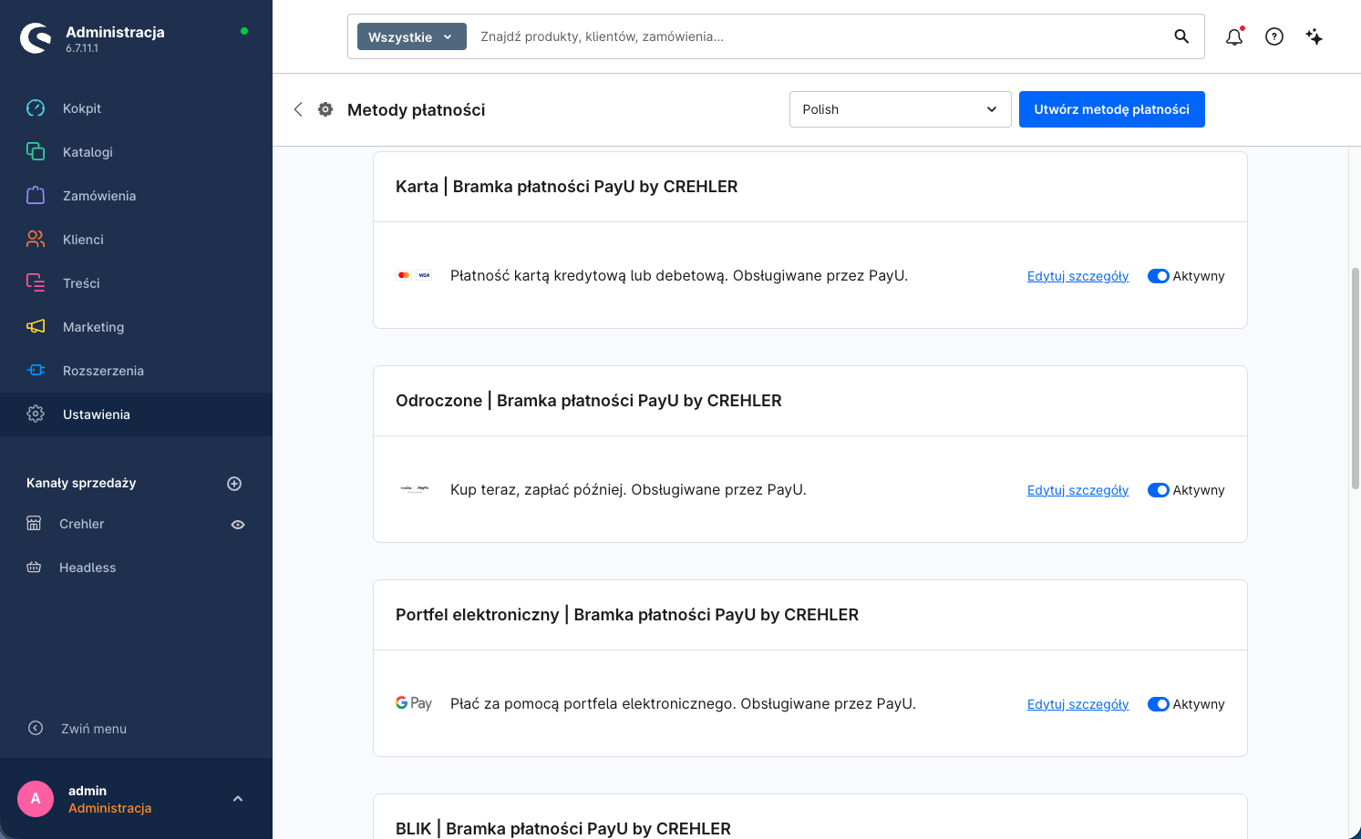Click the version number 6.7.11.1
Viewport: 1361px width, 839px height.
point(82,48)
